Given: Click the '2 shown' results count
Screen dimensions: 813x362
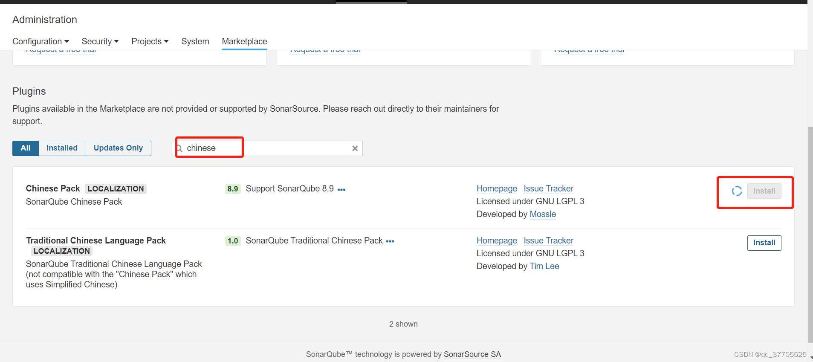Looking at the screenshot, I should (403, 324).
